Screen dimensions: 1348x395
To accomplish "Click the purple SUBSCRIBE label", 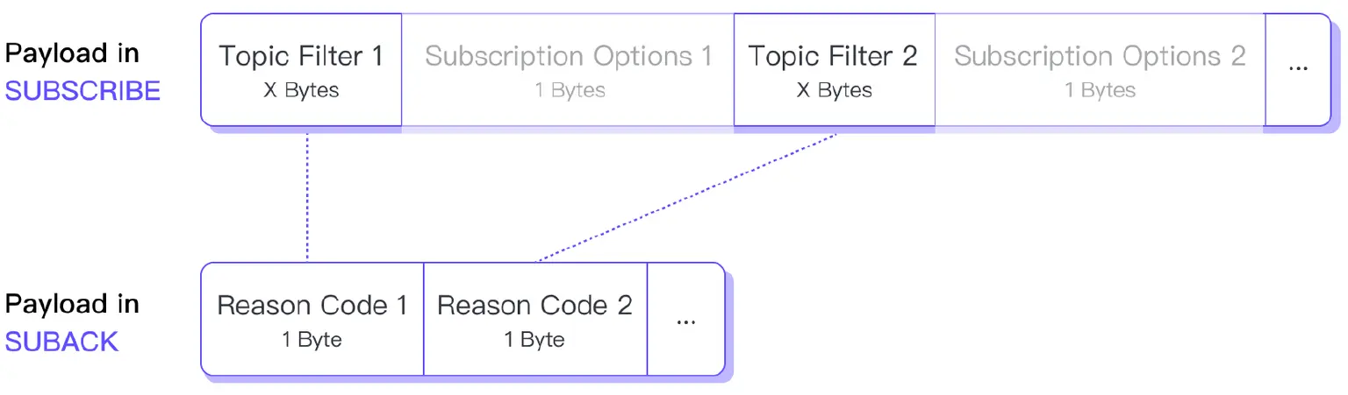I will tap(83, 90).
